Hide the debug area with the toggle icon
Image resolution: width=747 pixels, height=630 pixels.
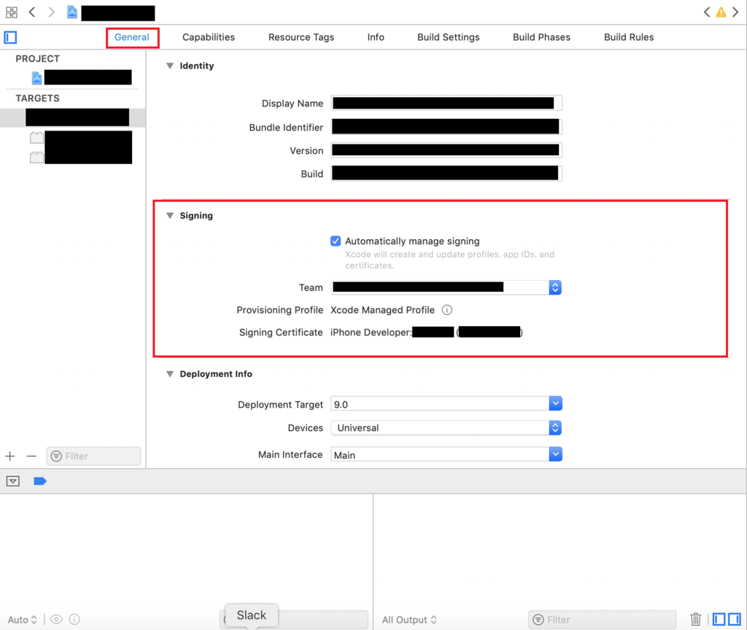(x=13, y=481)
